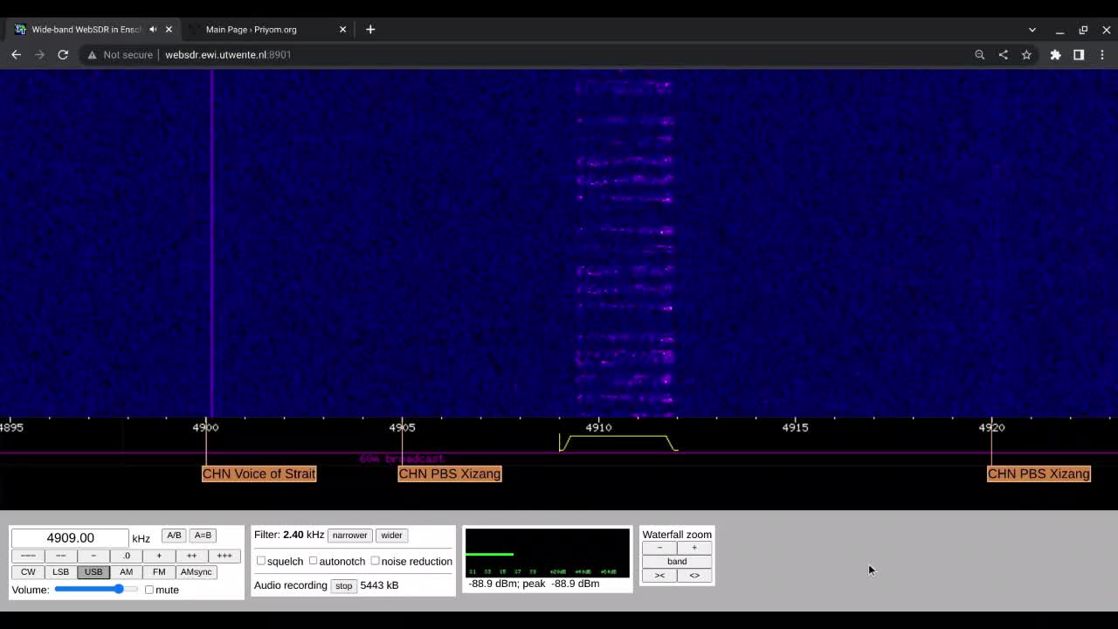Select AMsync mode

coord(196,572)
